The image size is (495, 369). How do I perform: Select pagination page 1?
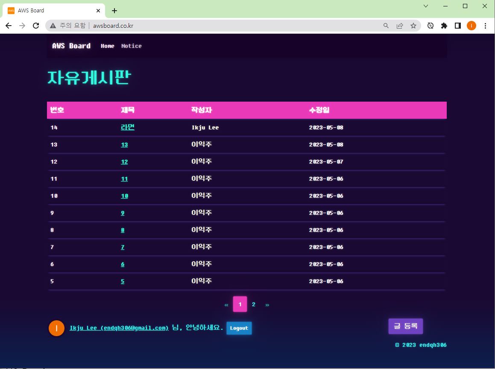click(x=240, y=304)
